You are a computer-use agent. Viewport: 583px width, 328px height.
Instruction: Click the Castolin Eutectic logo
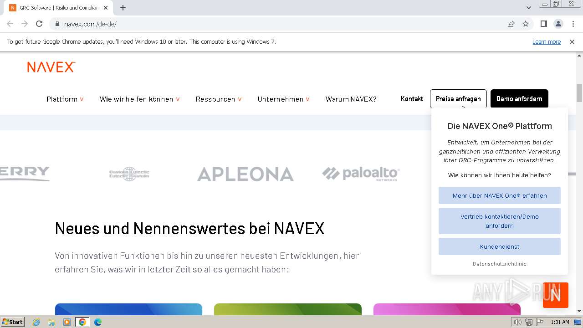(129, 174)
